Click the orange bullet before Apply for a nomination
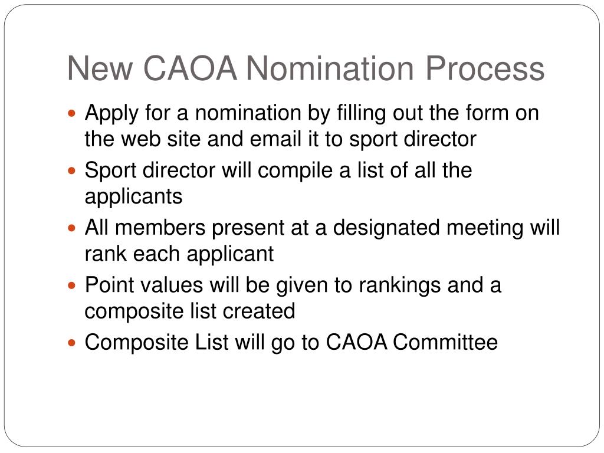This screenshot has width=604, height=453. click(x=71, y=113)
